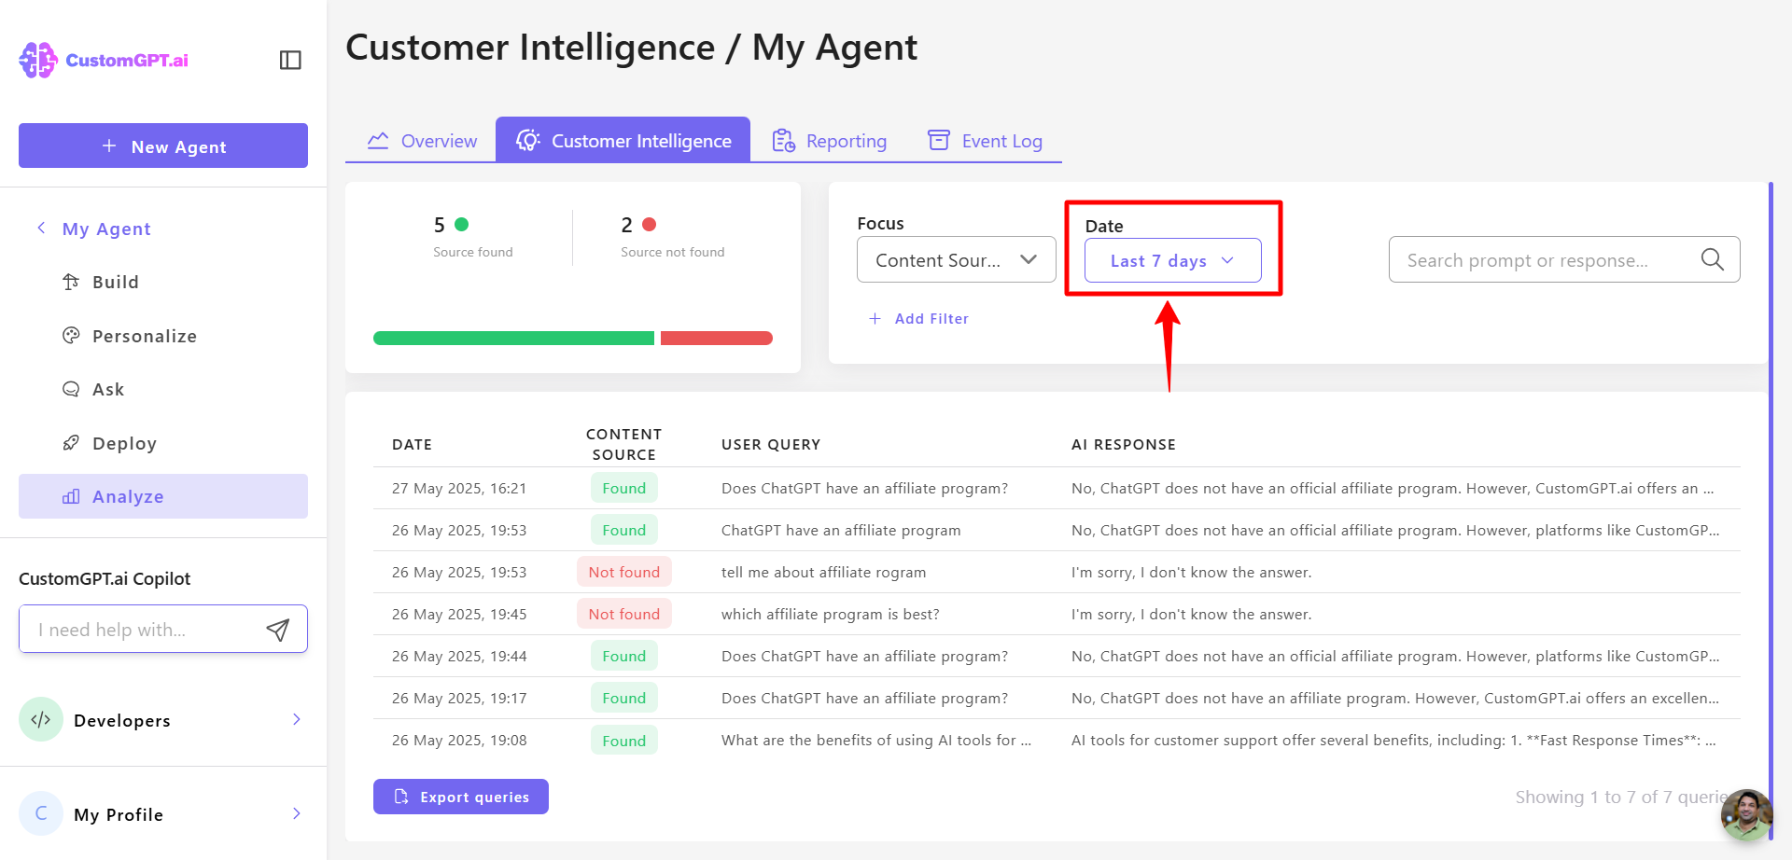Viewport: 1792px width, 860px height.
Task: Click the '2 Source not found' count
Action: 672,236
